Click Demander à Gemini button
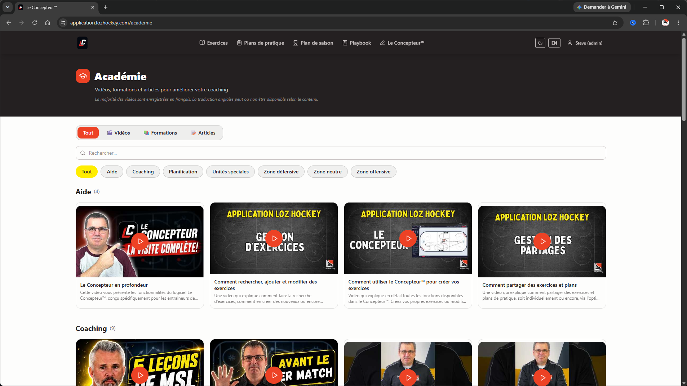 pyautogui.click(x=602, y=7)
